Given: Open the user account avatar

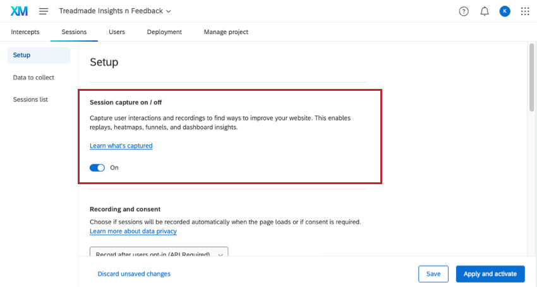Looking at the screenshot, I should [x=504, y=11].
